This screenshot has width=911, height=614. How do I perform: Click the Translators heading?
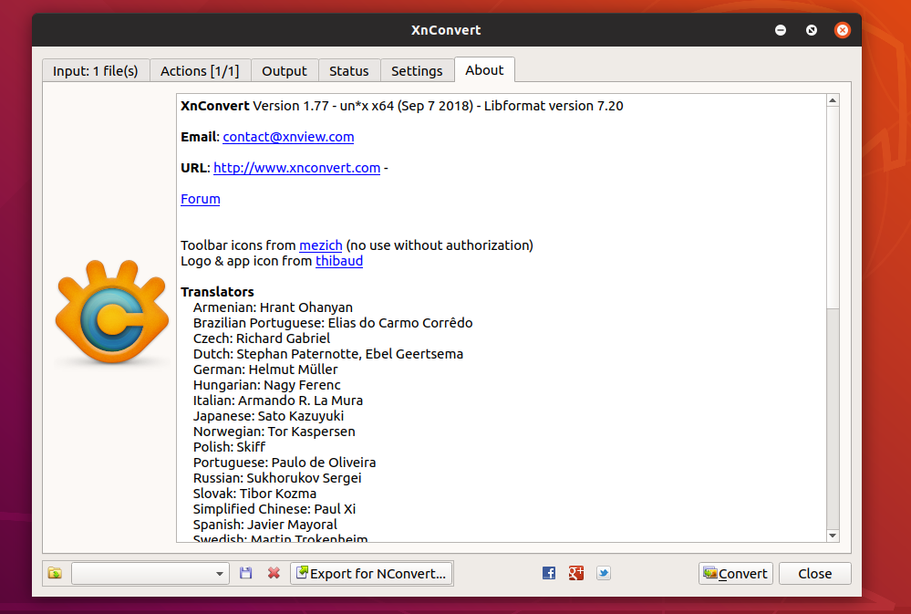click(x=217, y=292)
